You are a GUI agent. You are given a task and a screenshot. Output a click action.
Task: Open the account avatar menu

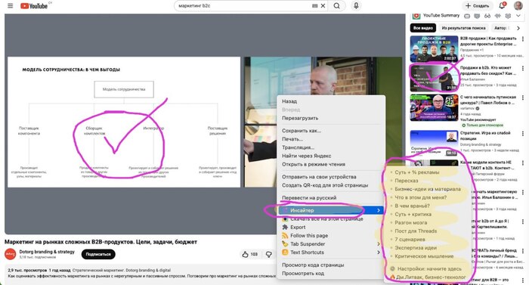coord(518,6)
